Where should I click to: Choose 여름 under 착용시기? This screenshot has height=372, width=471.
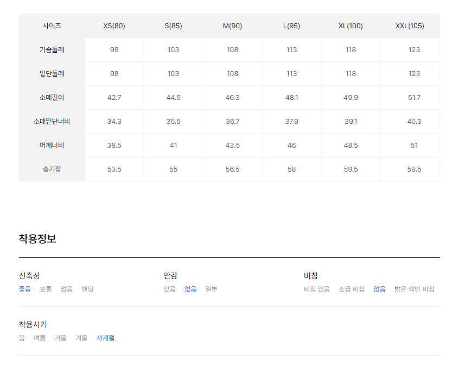tap(40, 338)
